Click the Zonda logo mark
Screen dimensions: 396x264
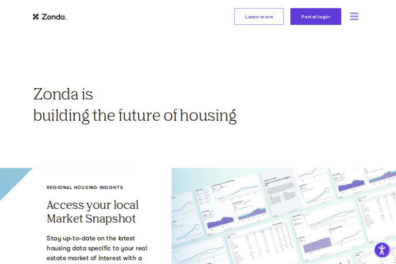pos(36,16)
